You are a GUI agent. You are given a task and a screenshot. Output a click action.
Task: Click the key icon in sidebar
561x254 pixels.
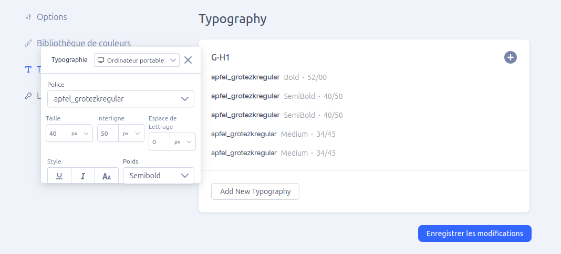[x=28, y=96]
